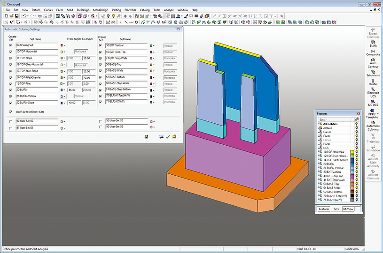The image size is (383, 253).
Task: Toggle visibility bulb for Archive set
Action: [357, 128]
